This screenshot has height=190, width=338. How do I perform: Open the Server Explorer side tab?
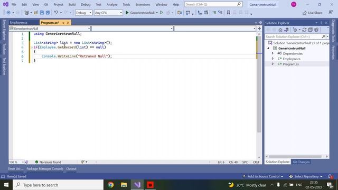click(4, 30)
